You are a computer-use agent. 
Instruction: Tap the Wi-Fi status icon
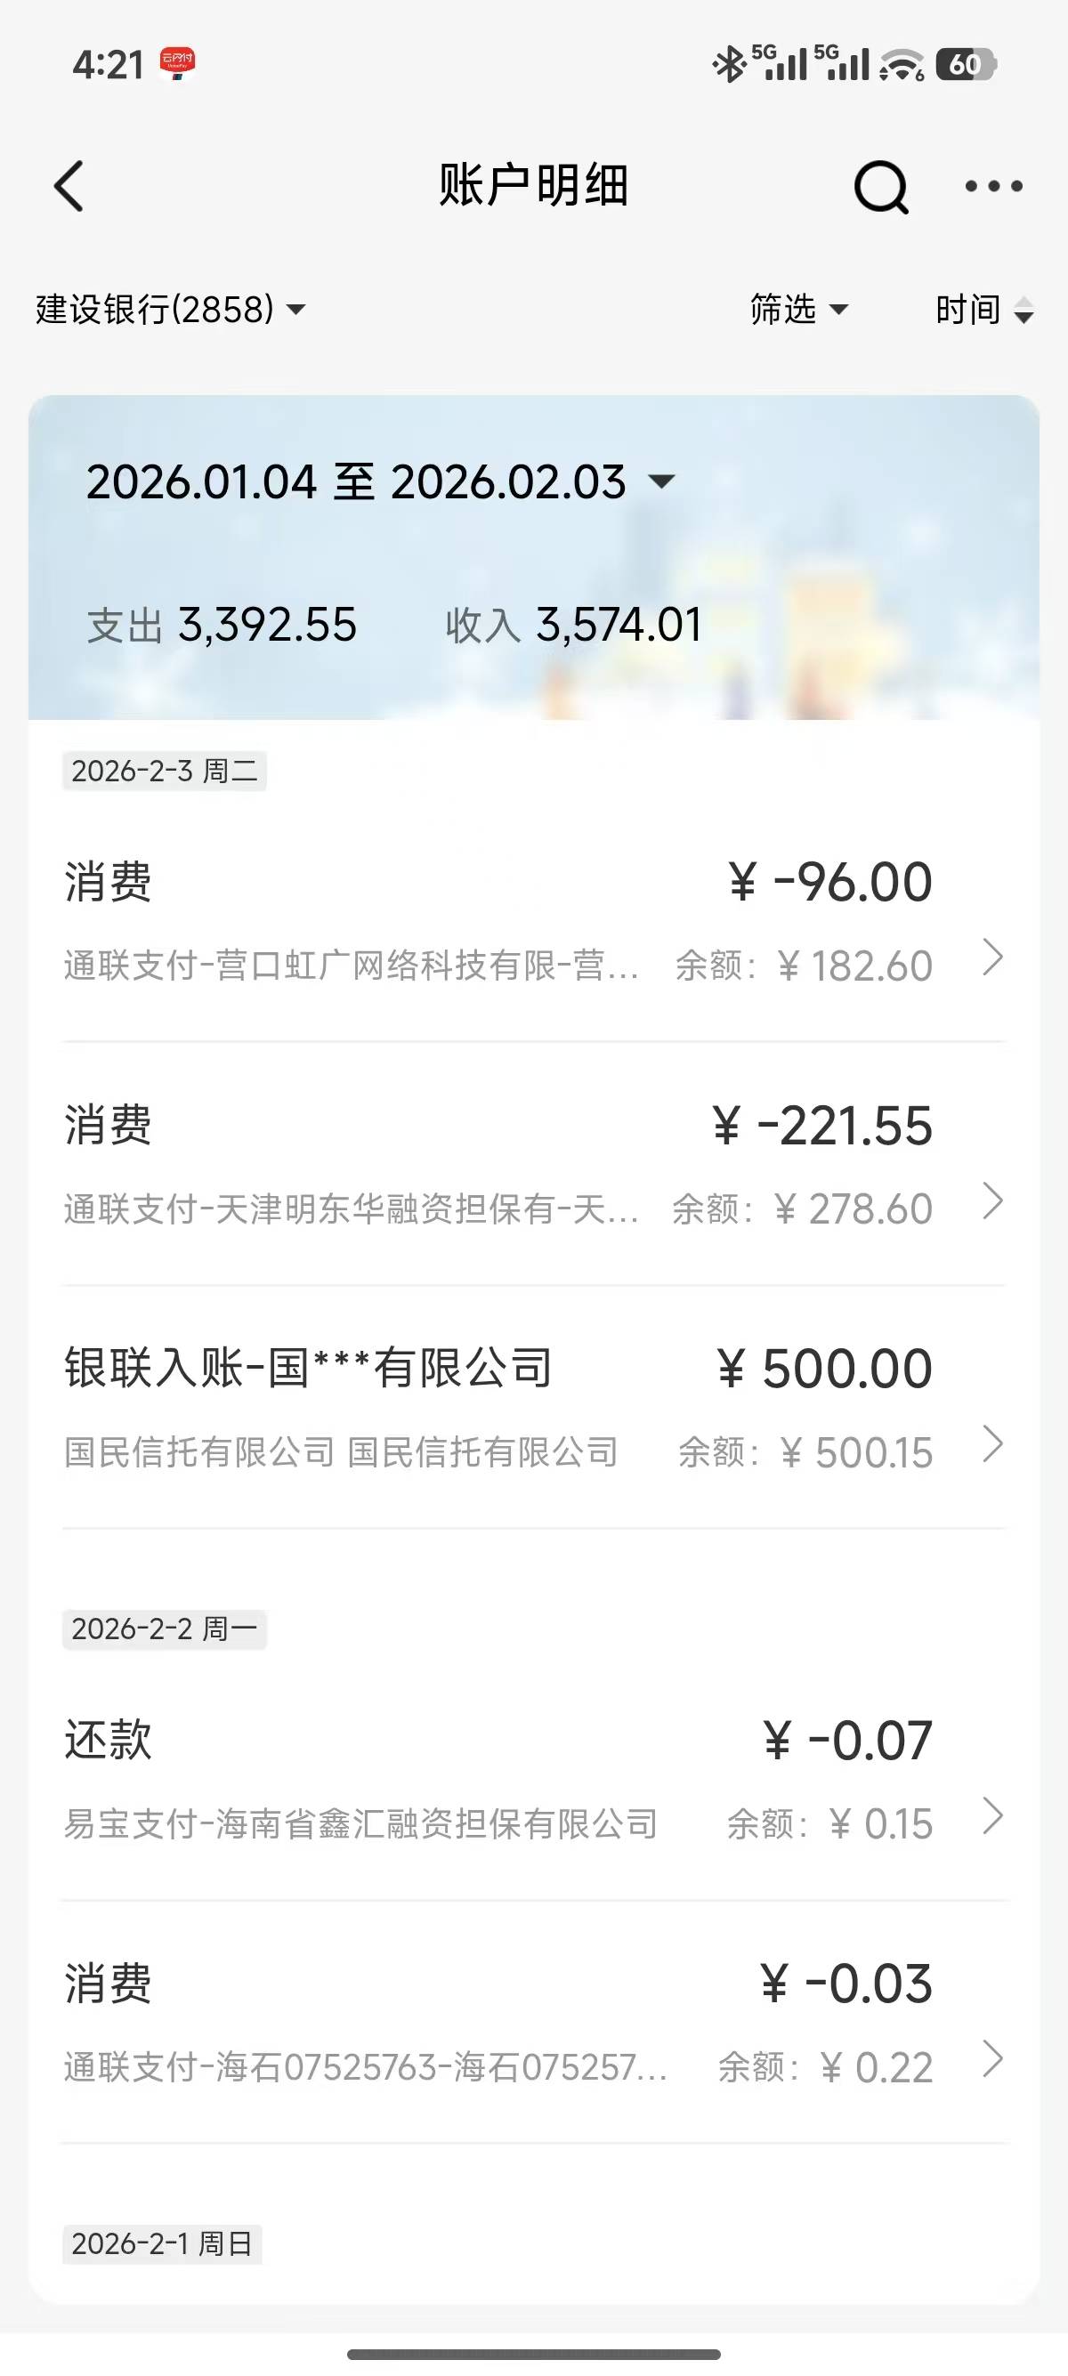901,65
